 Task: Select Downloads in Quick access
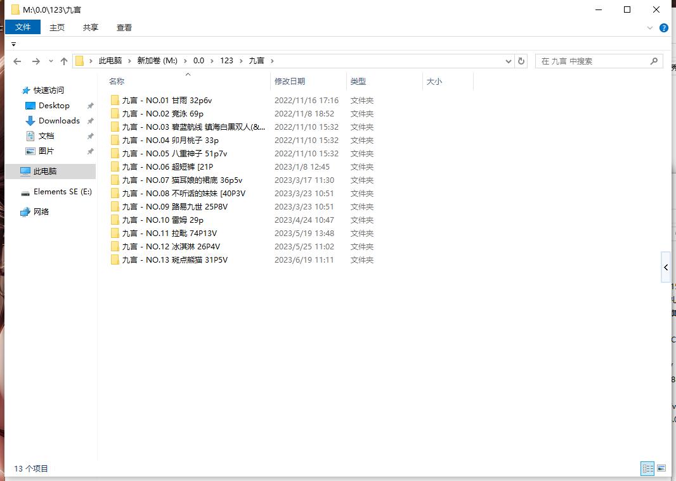pyautogui.click(x=59, y=121)
